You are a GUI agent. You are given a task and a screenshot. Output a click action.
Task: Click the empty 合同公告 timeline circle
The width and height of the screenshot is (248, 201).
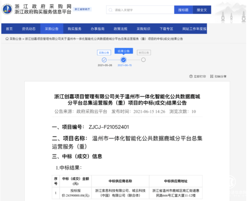[143, 60]
